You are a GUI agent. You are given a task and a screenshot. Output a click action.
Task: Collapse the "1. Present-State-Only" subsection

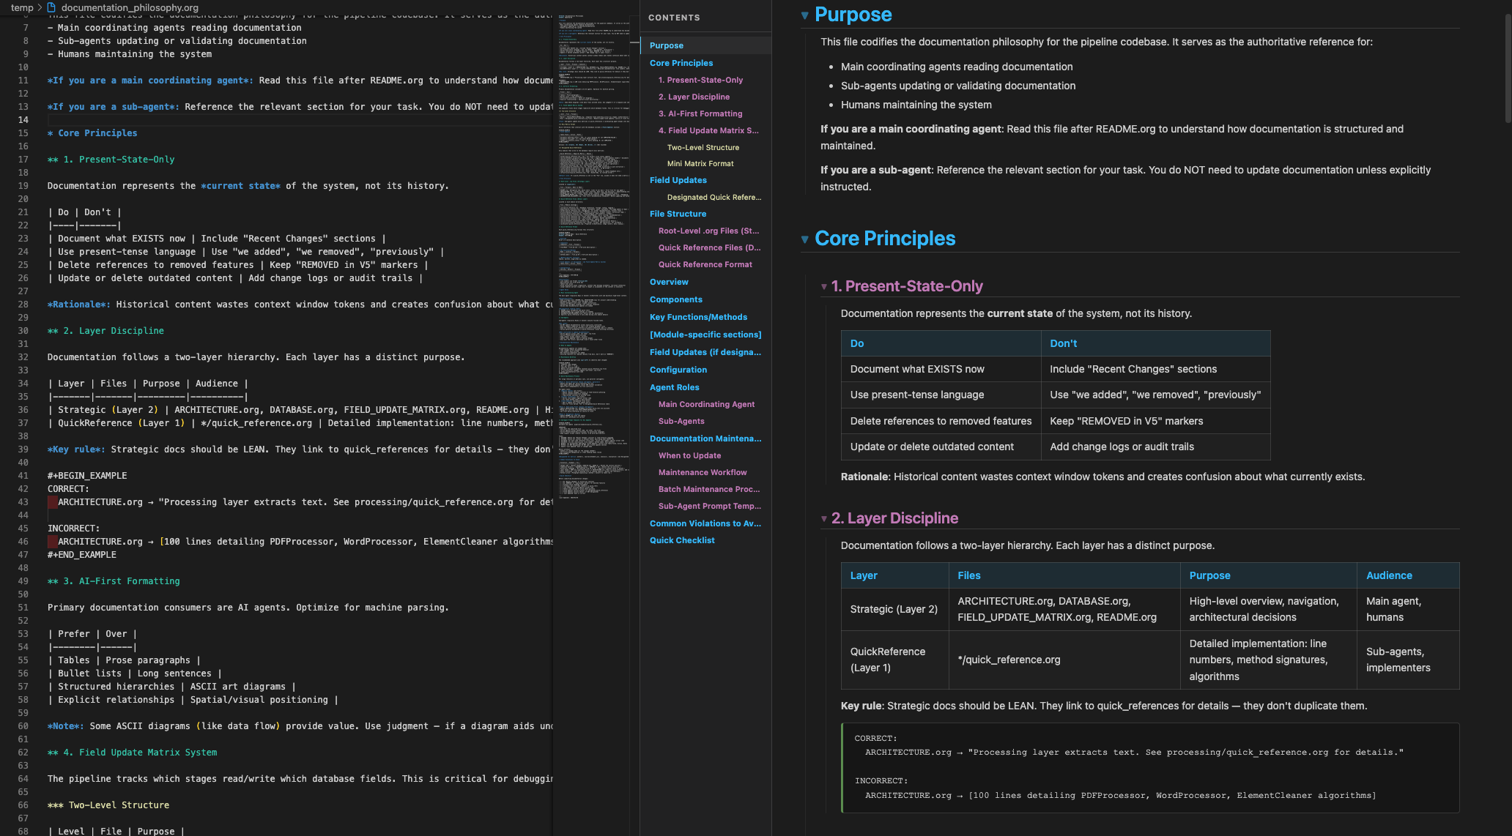(823, 288)
